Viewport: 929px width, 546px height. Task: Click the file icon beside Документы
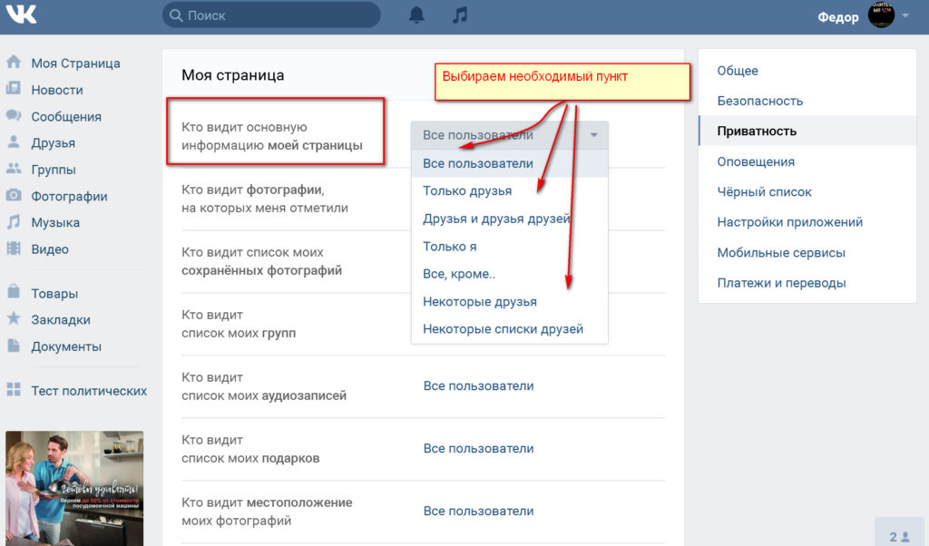tap(14, 346)
